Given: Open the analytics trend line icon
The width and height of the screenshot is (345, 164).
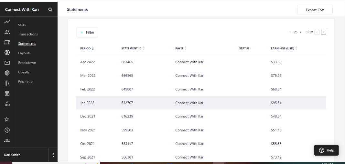Looking at the screenshot, I should 7,22.
